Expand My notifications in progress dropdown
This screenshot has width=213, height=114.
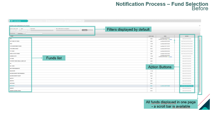tap(67, 30)
